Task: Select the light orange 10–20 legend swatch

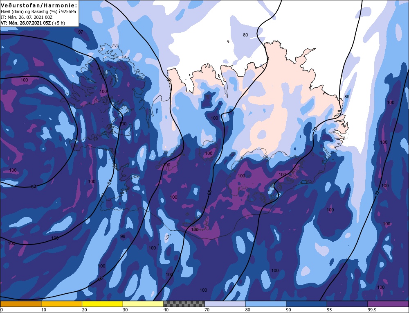Action: pyautogui.click(x=62, y=304)
